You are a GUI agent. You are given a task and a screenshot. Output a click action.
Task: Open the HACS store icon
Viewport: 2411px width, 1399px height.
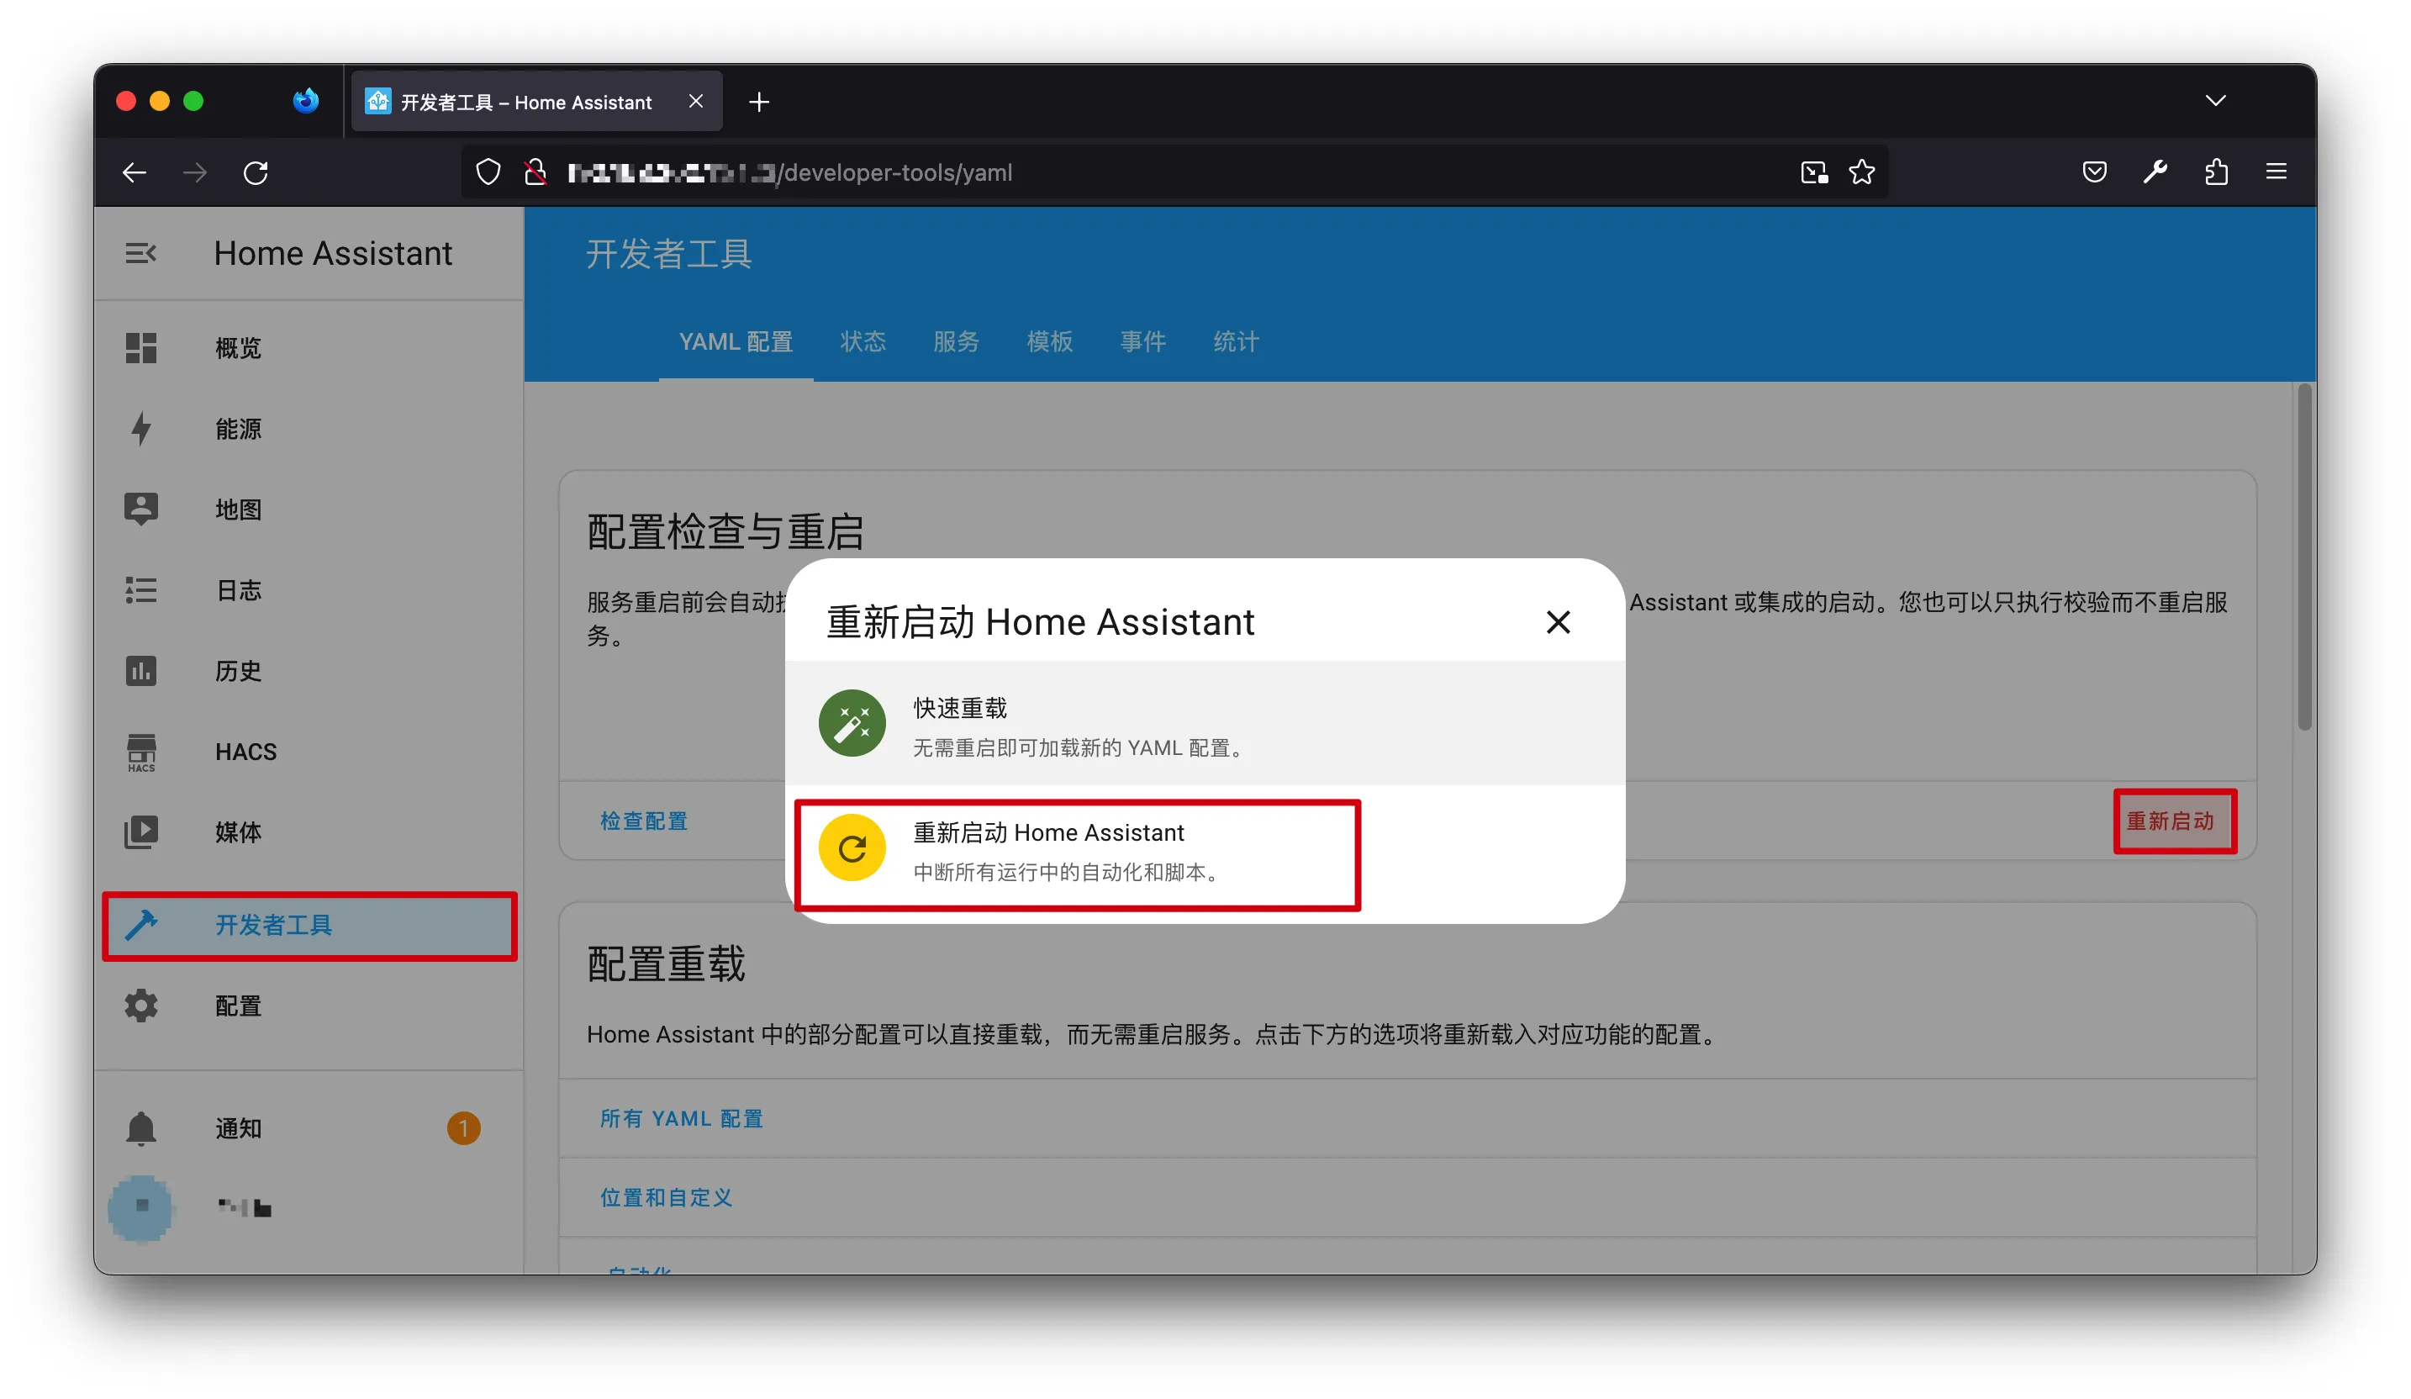click(140, 752)
